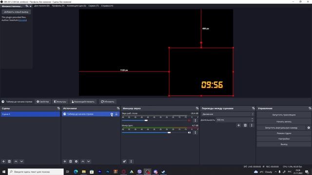Click the Выход button
This screenshot has width=312, height=175.
tap(284, 144)
